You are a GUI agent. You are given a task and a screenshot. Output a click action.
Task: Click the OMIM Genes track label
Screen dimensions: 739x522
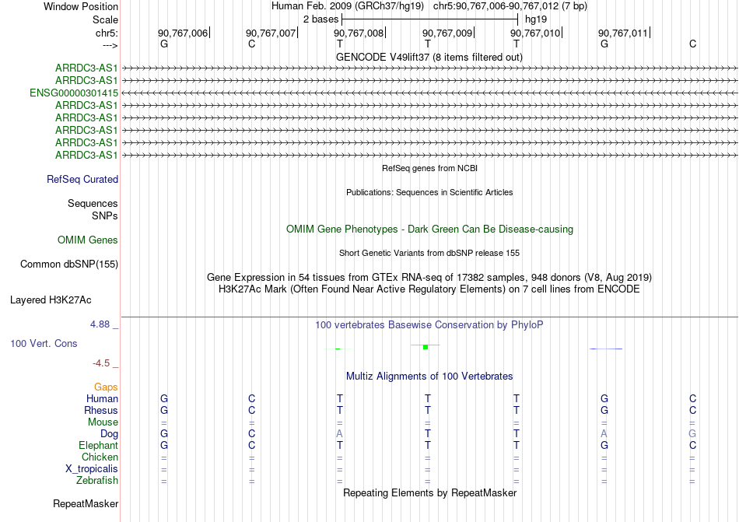[88, 240]
